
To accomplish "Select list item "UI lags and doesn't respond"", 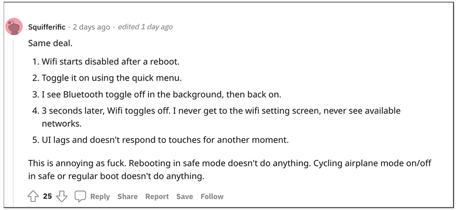I will [160, 140].
